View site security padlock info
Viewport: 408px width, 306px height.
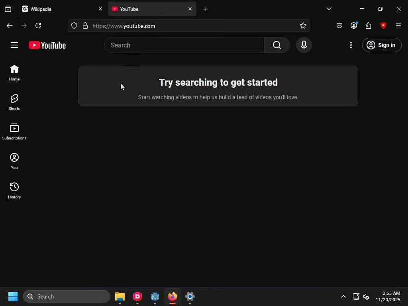pyautogui.click(x=85, y=25)
